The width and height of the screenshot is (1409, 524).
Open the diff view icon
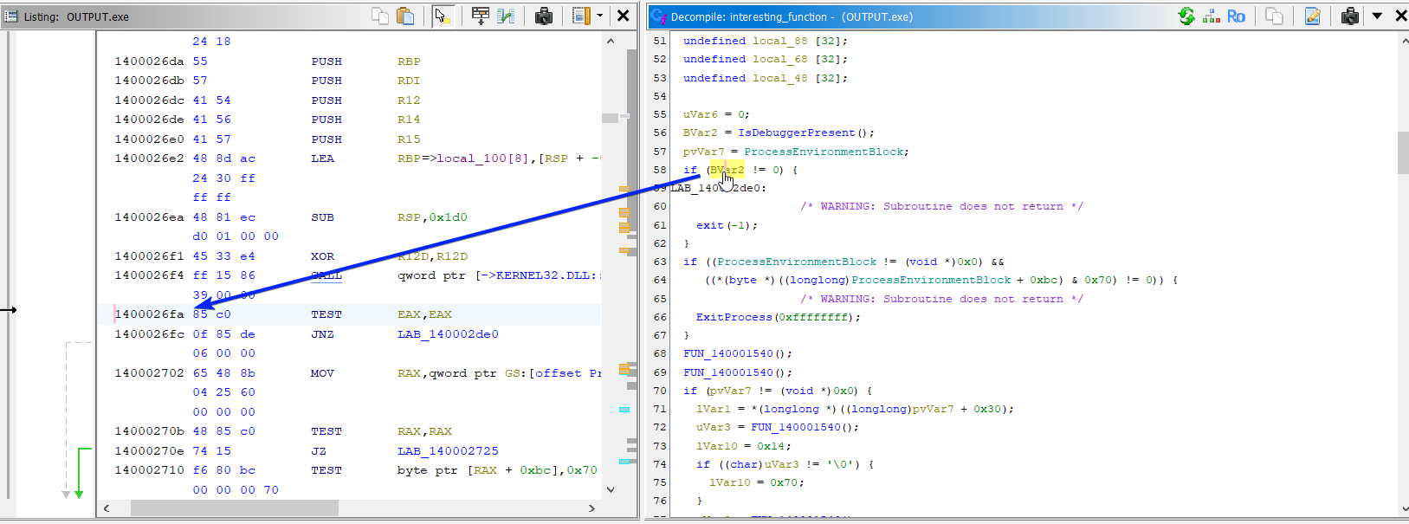pos(506,16)
